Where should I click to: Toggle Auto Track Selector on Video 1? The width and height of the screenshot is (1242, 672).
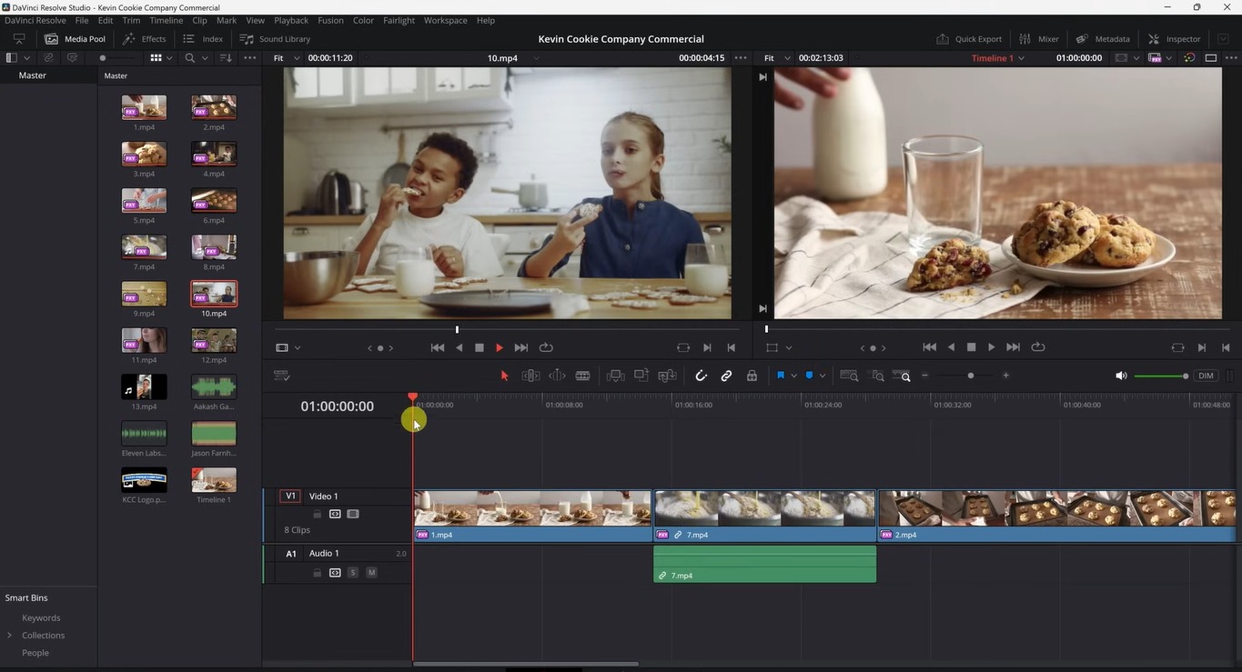(x=335, y=515)
